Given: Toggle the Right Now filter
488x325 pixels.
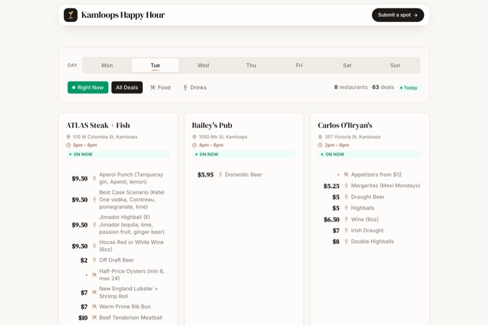Looking at the screenshot, I should coord(88,87).
